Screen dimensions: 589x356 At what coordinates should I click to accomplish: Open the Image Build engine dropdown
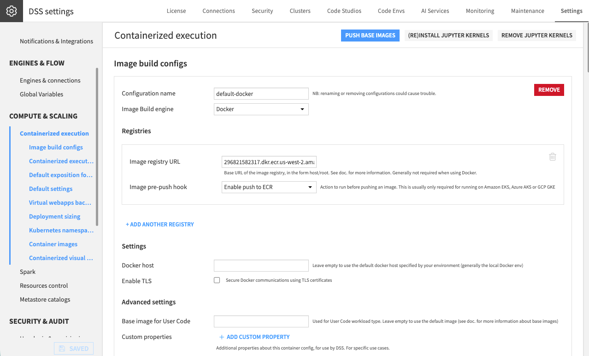click(261, 109)
